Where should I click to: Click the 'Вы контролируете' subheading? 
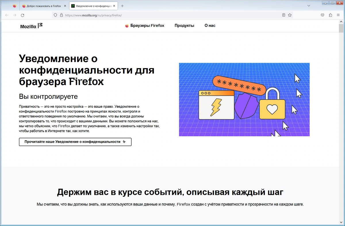click(48, 96)
